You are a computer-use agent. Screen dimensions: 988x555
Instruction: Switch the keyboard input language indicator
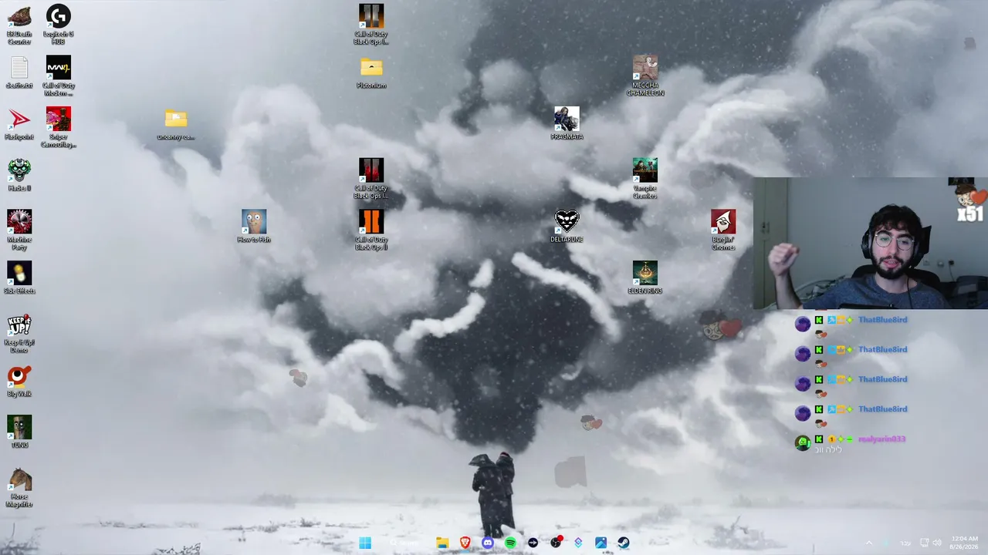(906, 543)
